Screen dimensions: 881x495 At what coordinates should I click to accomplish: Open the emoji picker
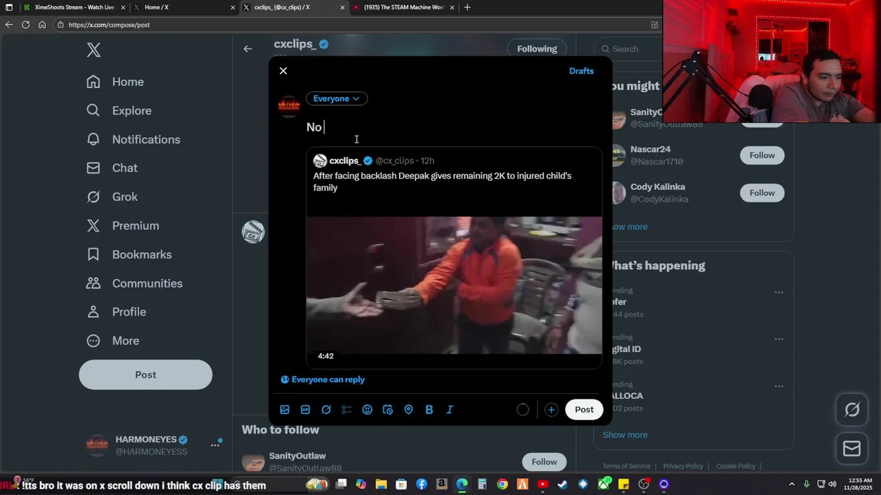coord(368,410)
